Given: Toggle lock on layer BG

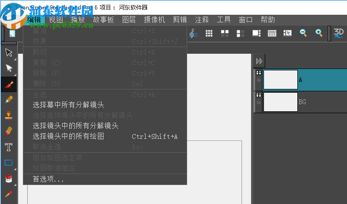Looking at the screenshot, I should [259, 102].
